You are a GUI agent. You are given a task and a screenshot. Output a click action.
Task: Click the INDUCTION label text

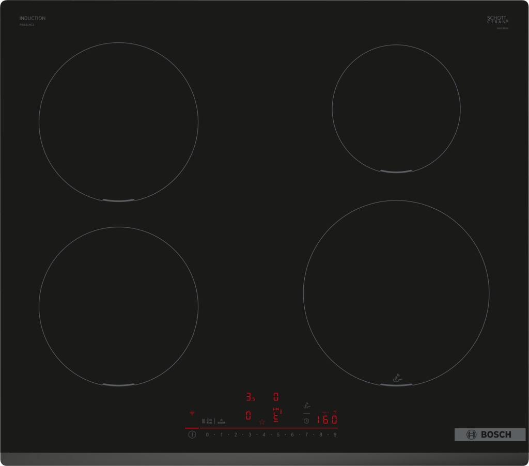[33, 18]
